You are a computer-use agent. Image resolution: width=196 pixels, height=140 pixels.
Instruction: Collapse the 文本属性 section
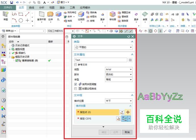[x=132, y=54]
